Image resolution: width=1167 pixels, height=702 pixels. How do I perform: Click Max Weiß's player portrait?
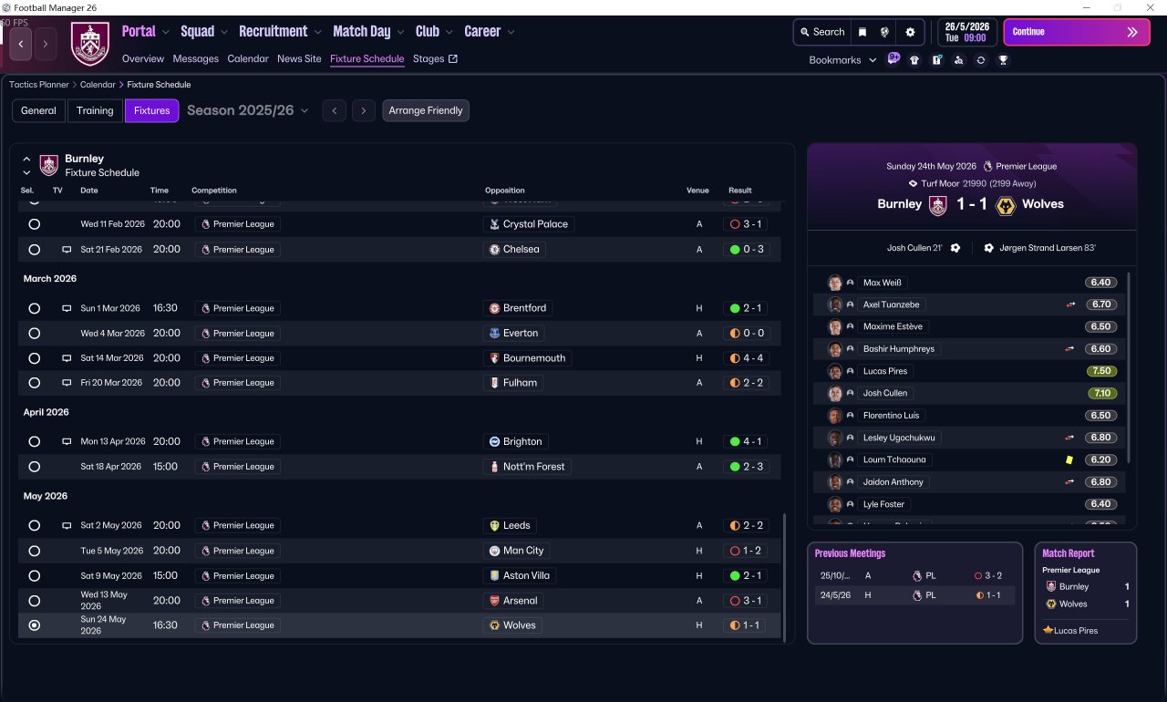(834, 283)
